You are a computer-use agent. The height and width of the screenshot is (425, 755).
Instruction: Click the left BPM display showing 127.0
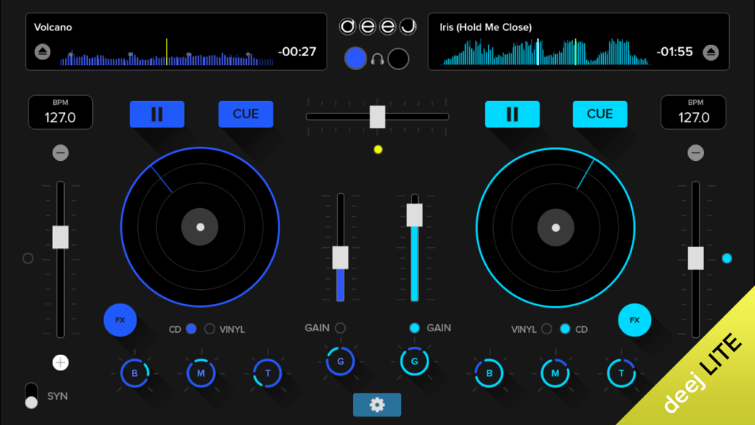(60, 112)
